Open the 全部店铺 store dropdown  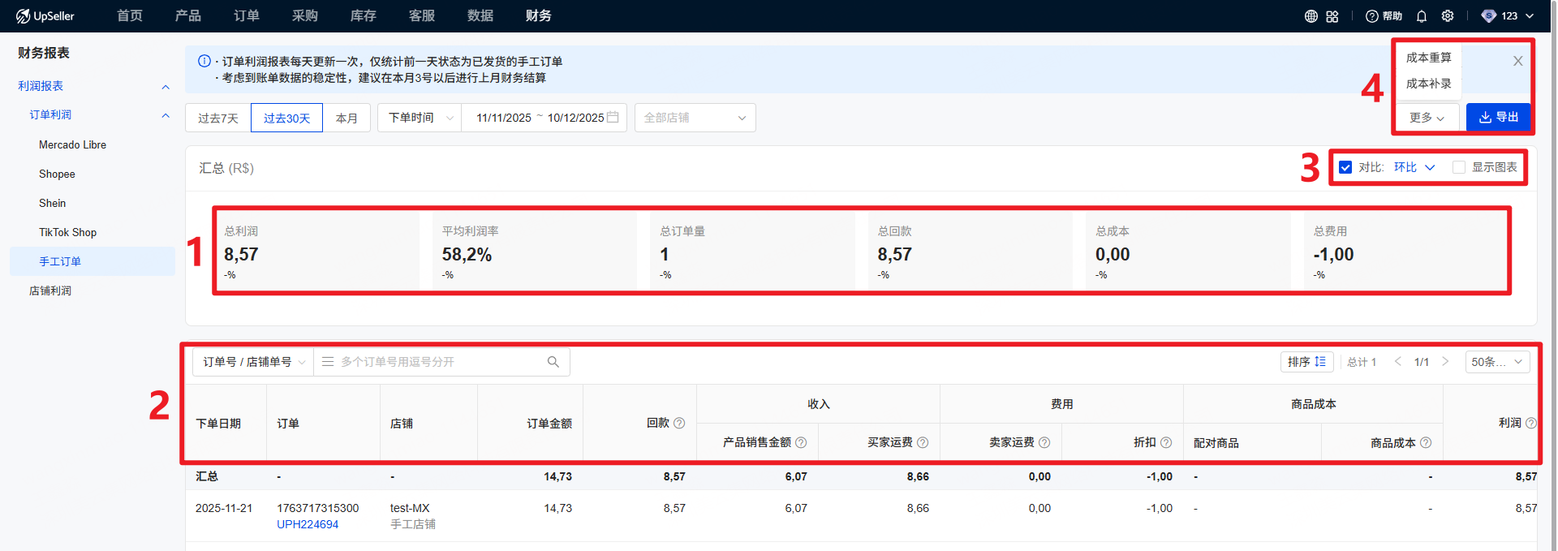(695, 118)
